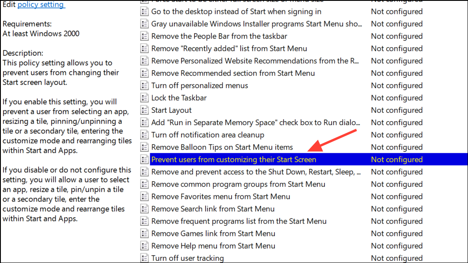468x263 pixels.
Task: Open the policy setting link
Action: pyautogui.click(x=41, y=4)
